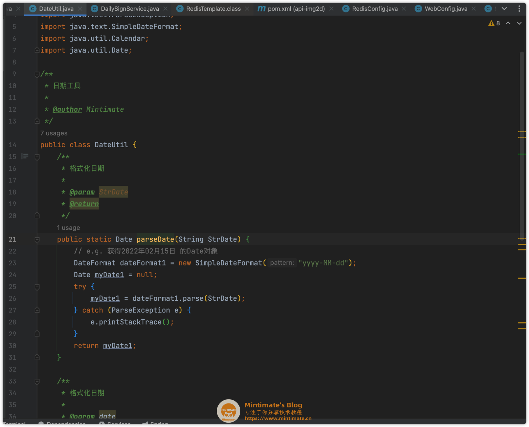Collapse the method Javadoc at line 15

point(37,157)
